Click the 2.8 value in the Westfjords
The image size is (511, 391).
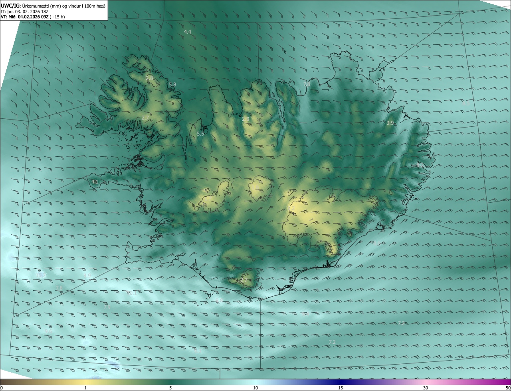150,78
